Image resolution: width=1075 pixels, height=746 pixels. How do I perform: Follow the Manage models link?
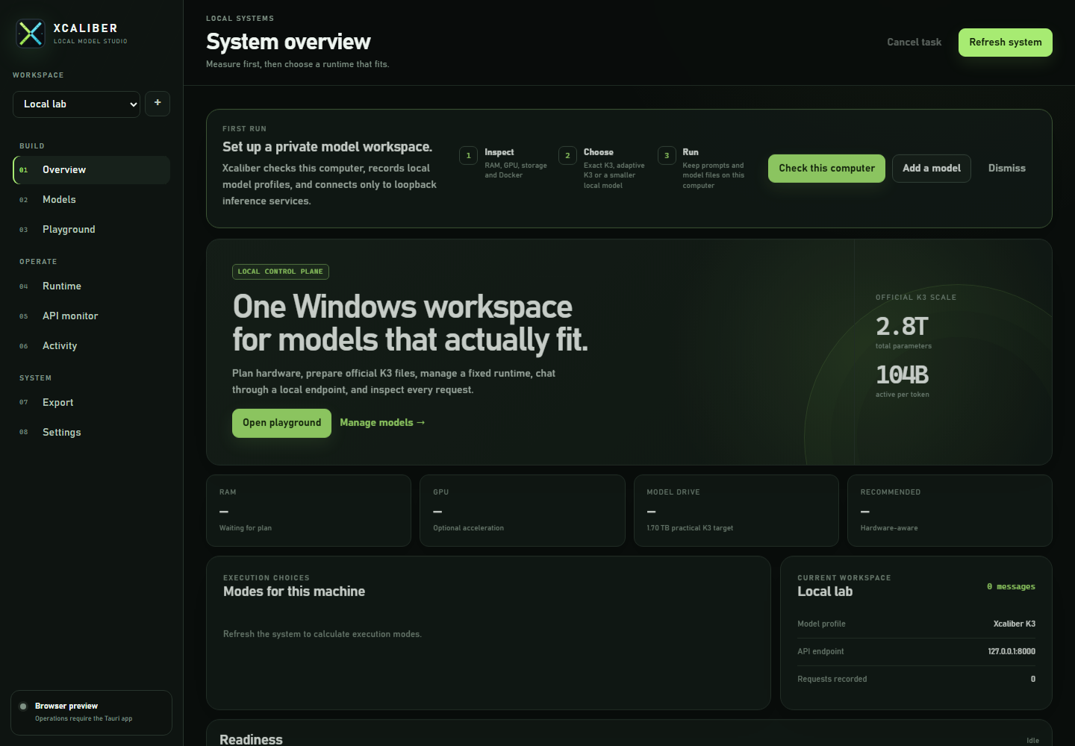pos(382,423)
